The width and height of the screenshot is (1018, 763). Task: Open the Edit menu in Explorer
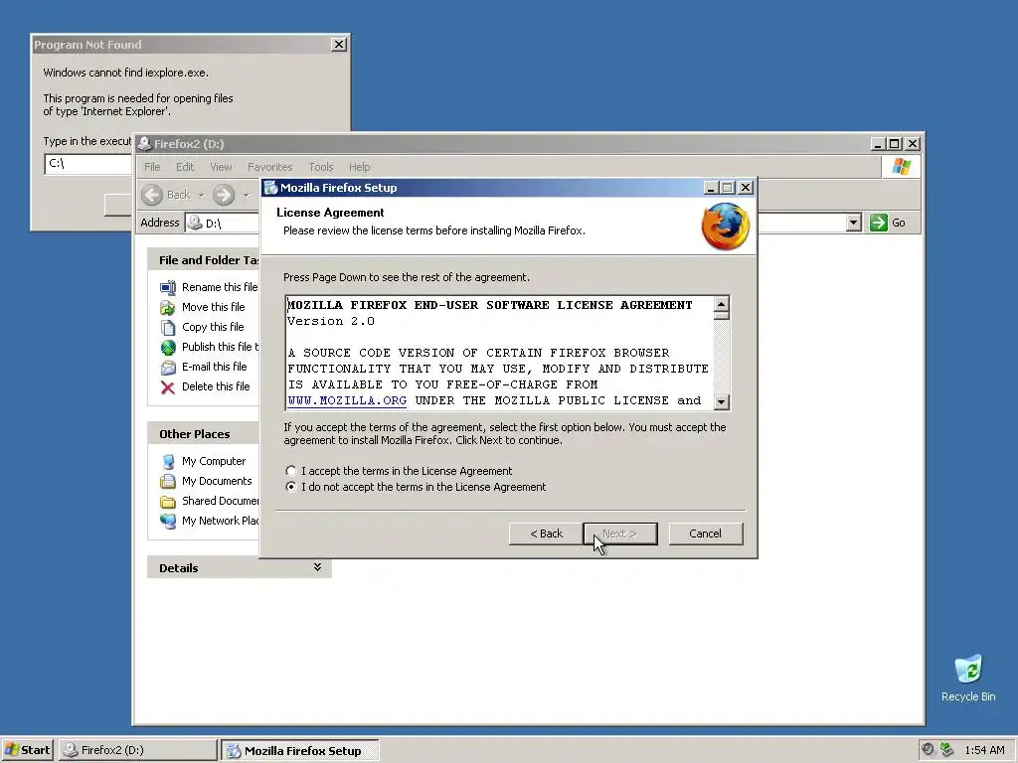coord(185,167)
